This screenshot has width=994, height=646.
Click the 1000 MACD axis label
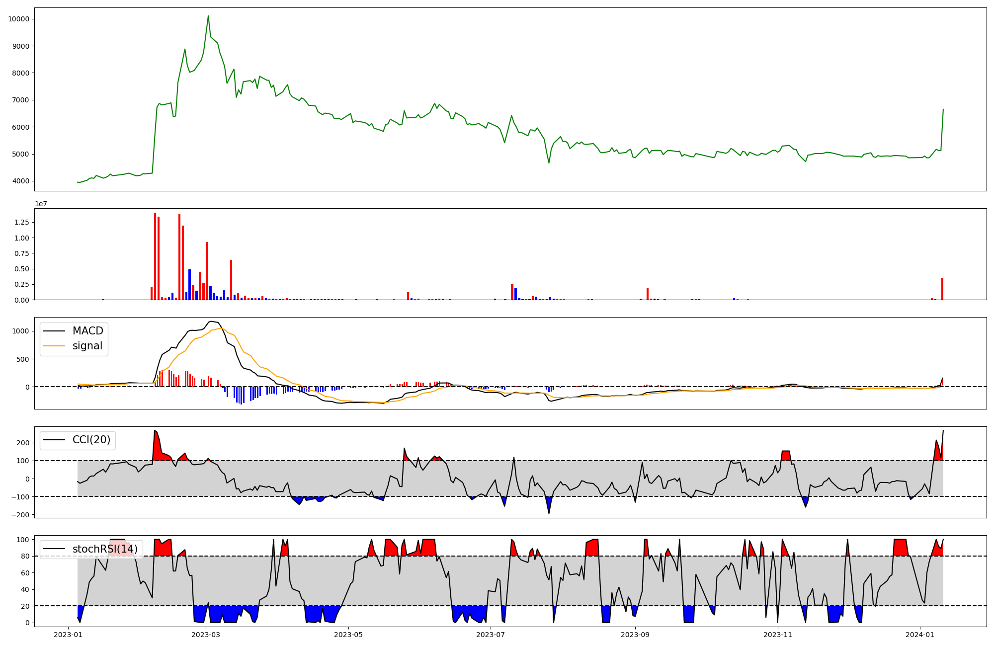point(20,331)
